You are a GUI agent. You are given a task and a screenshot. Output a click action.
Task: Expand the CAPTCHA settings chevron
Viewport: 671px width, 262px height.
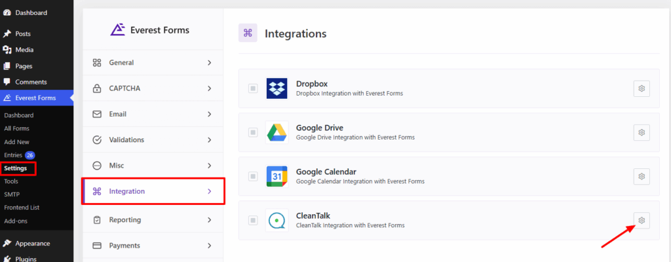point(209,88)
